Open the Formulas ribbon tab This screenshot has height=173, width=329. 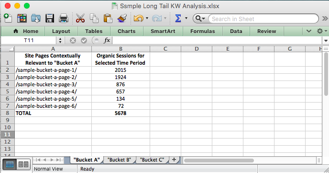point(202,31)
